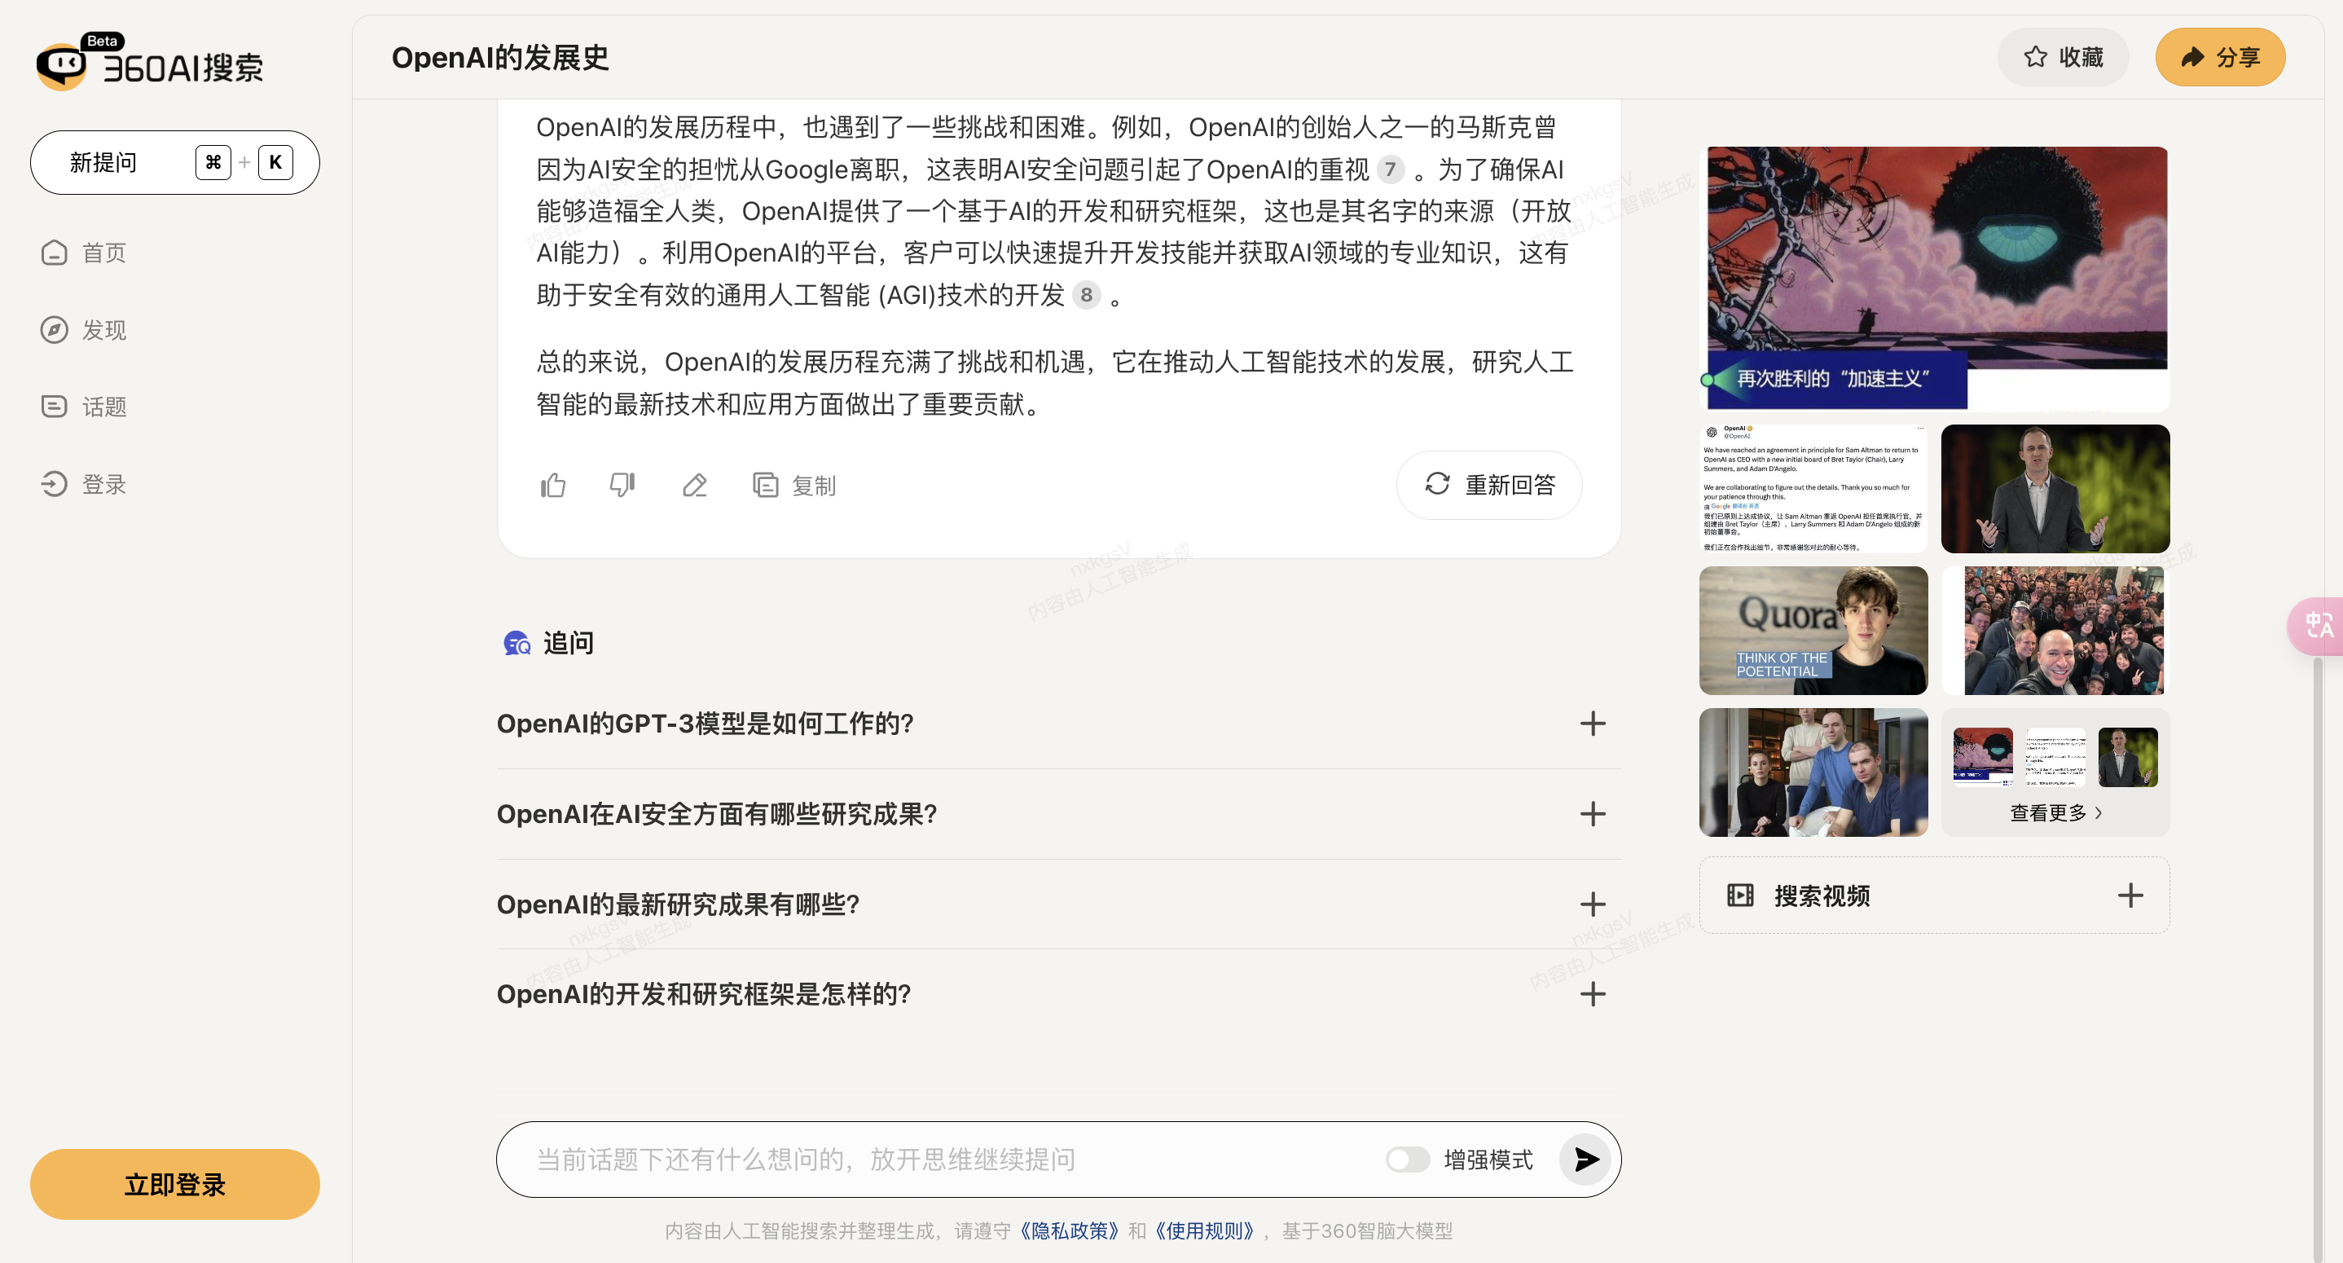This screenshot has height=1263, width=2343.
Task: Copy the answer with 复制
Action: coord(795,486)
